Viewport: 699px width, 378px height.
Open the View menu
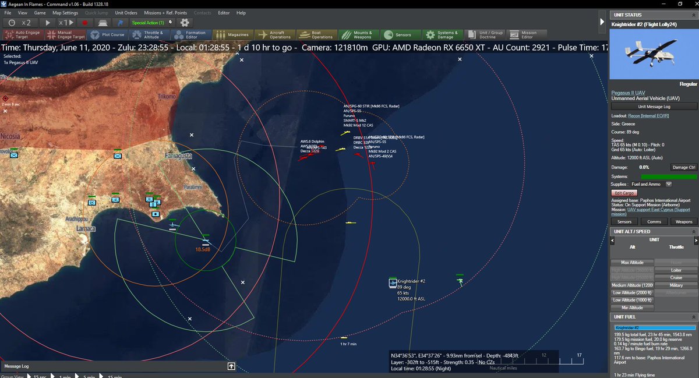pos(22,12)
